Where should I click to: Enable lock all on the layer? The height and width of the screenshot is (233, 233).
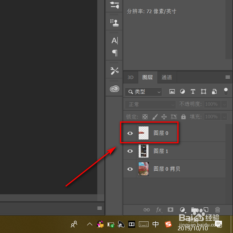183,116
